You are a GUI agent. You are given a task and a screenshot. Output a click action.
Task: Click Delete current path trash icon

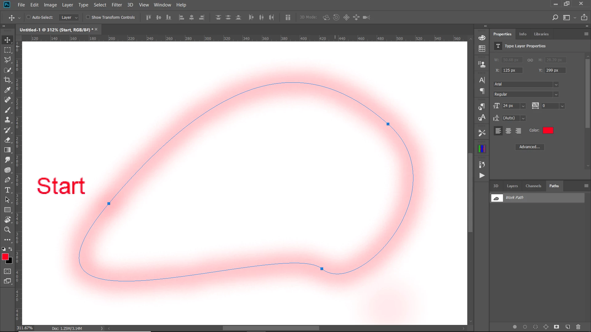coord(578,327)
